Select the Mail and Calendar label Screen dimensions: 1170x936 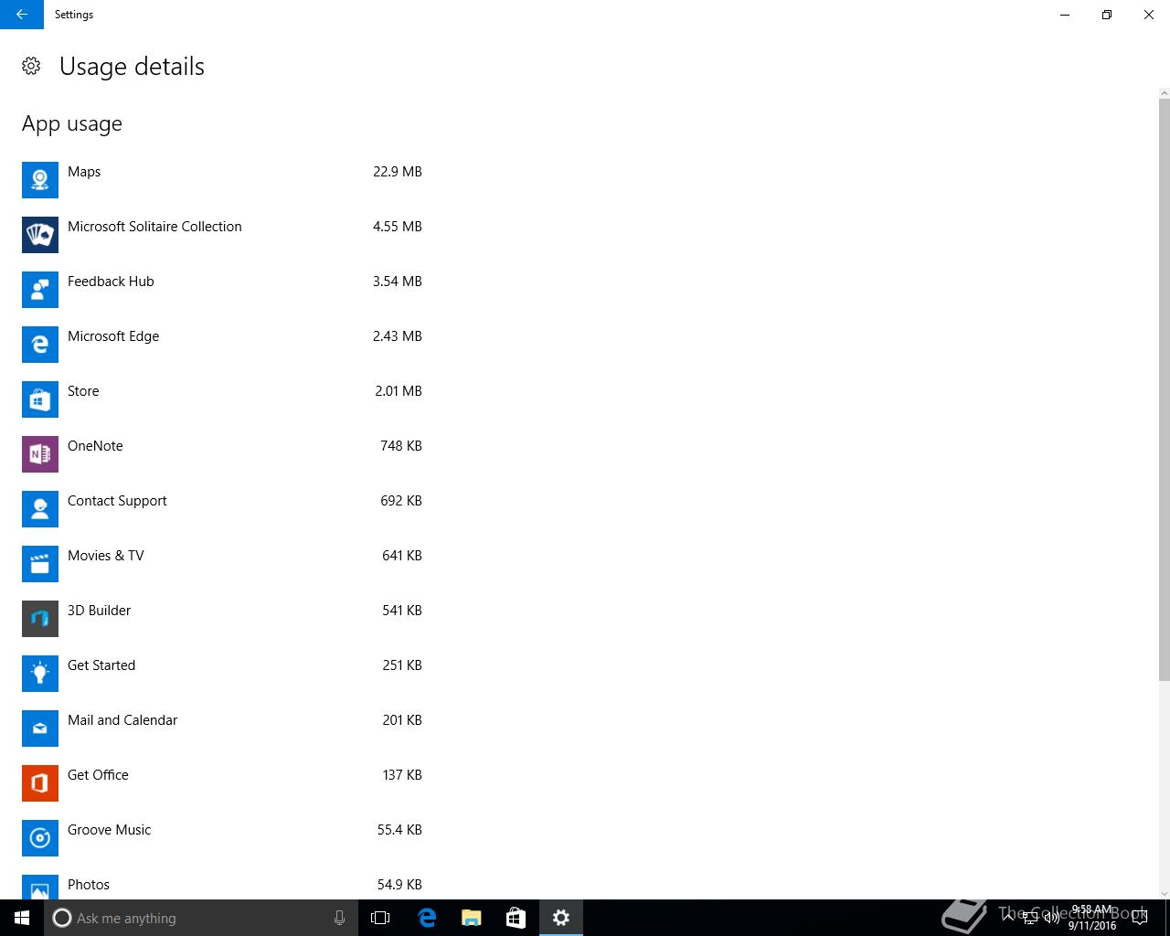point(122,720)
